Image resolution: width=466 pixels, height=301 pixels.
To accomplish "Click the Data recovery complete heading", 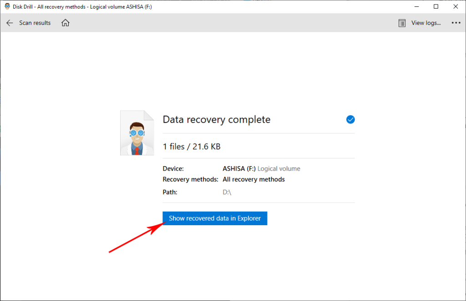I will [217, 119].
